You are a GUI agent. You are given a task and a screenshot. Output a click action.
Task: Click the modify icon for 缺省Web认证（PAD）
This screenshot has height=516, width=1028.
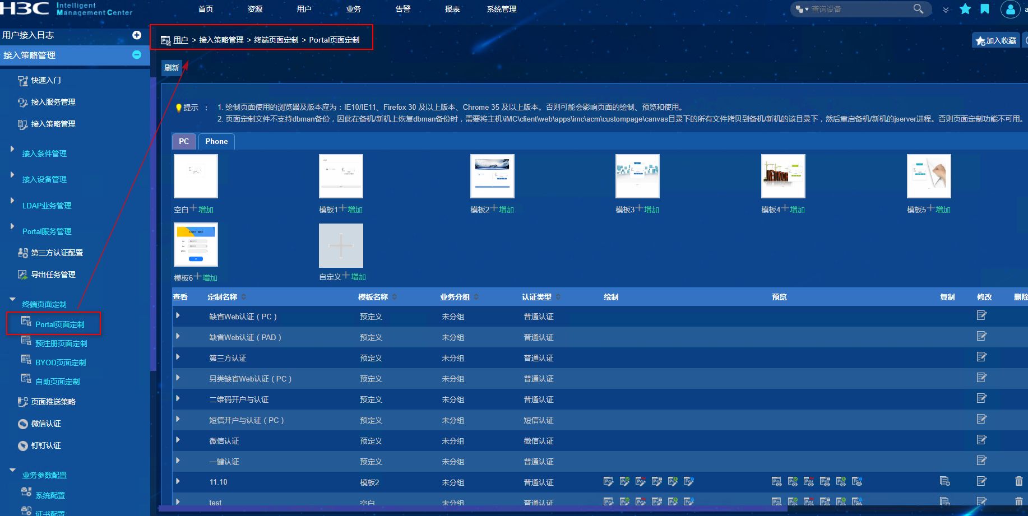point(981,336)
